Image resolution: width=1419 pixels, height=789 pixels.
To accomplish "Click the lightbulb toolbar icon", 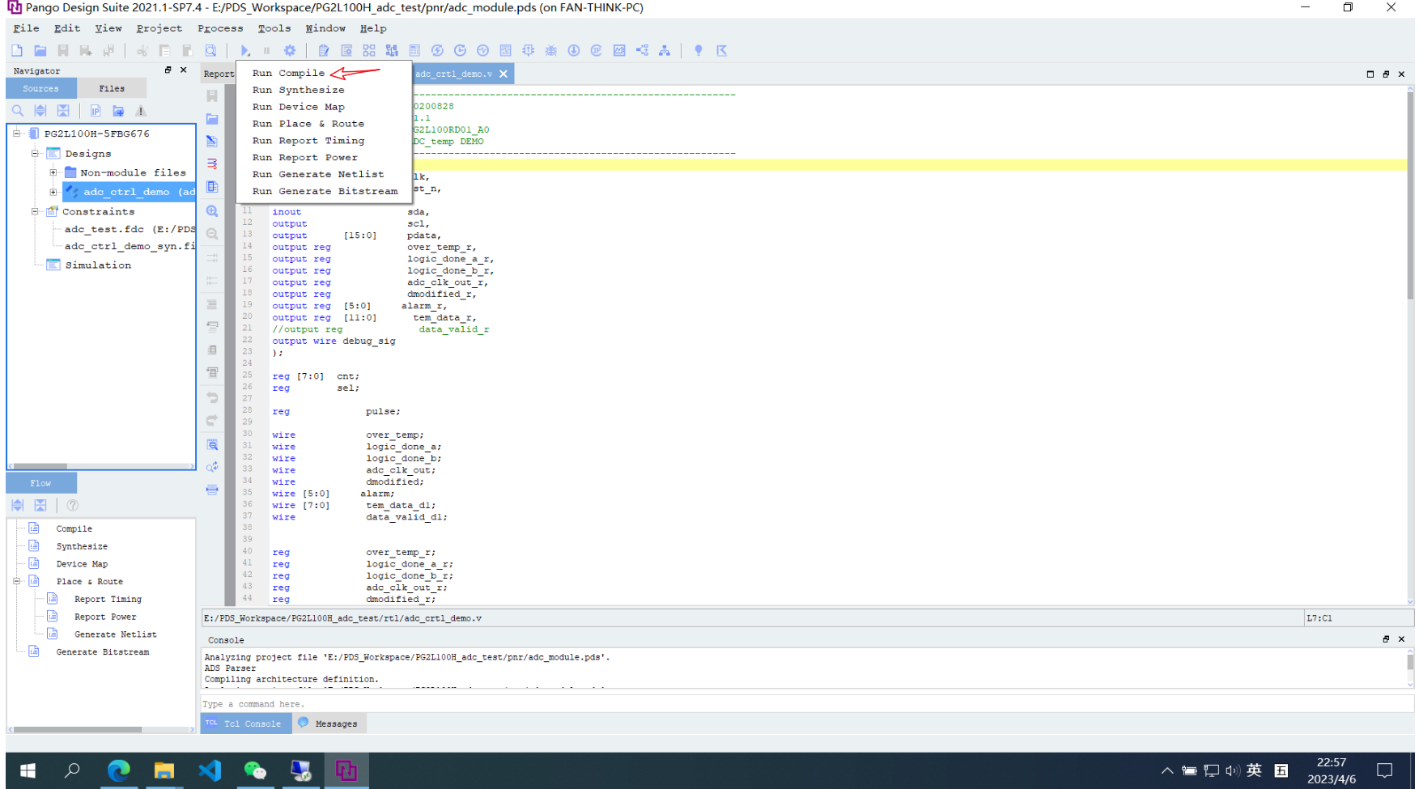I will coord(699,50).
